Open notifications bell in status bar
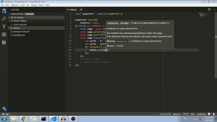This screenshot has width=217, height=122. [214, 114]
